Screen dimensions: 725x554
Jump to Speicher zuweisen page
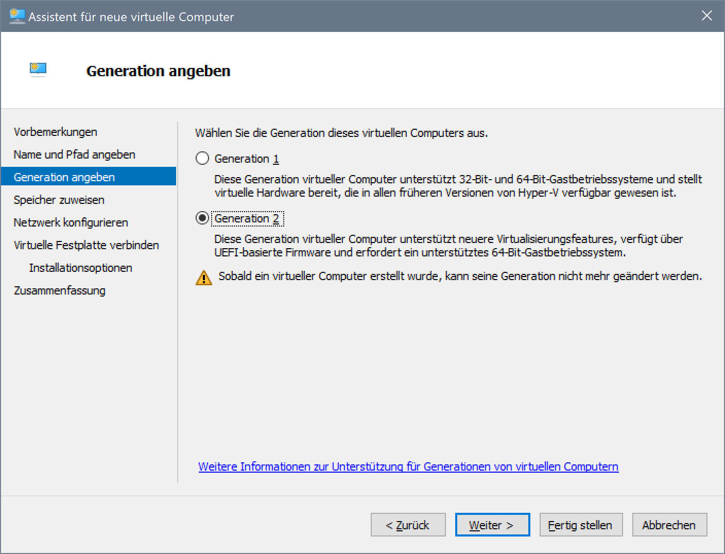tap(59, 200)
